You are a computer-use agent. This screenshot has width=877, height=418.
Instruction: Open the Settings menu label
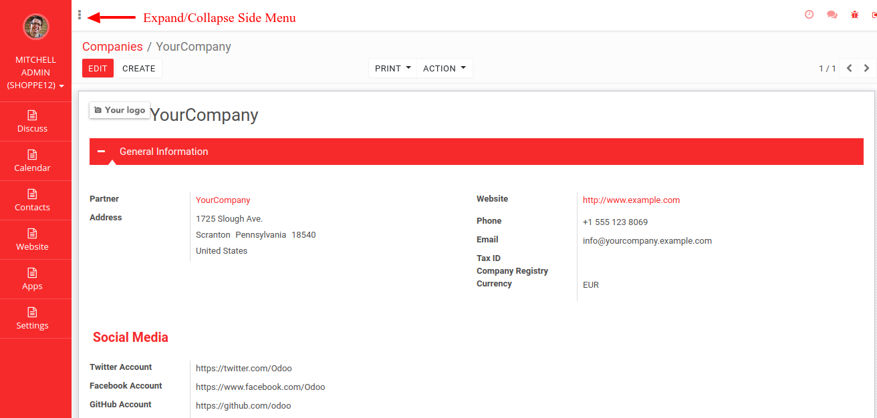(32, 326)
